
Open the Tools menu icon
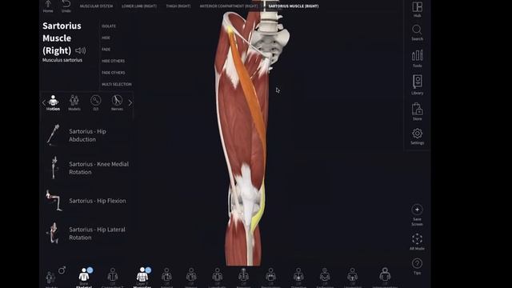click(417, 58)
